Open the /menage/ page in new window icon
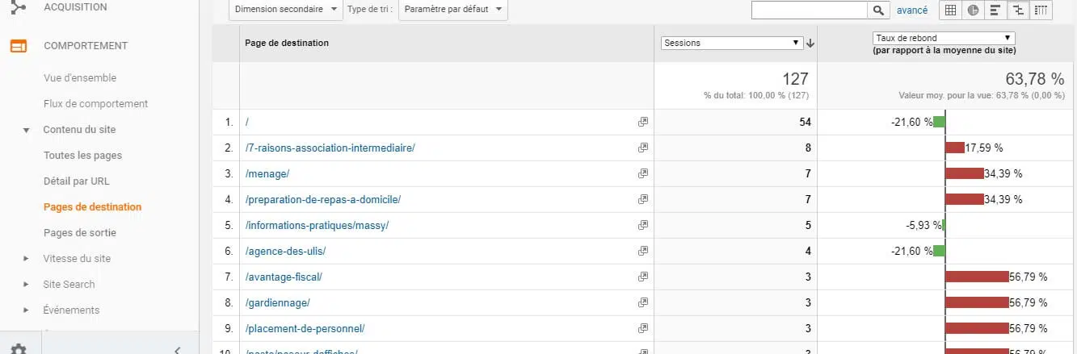This screenshot has width=1077, height=354. [643, 173]
